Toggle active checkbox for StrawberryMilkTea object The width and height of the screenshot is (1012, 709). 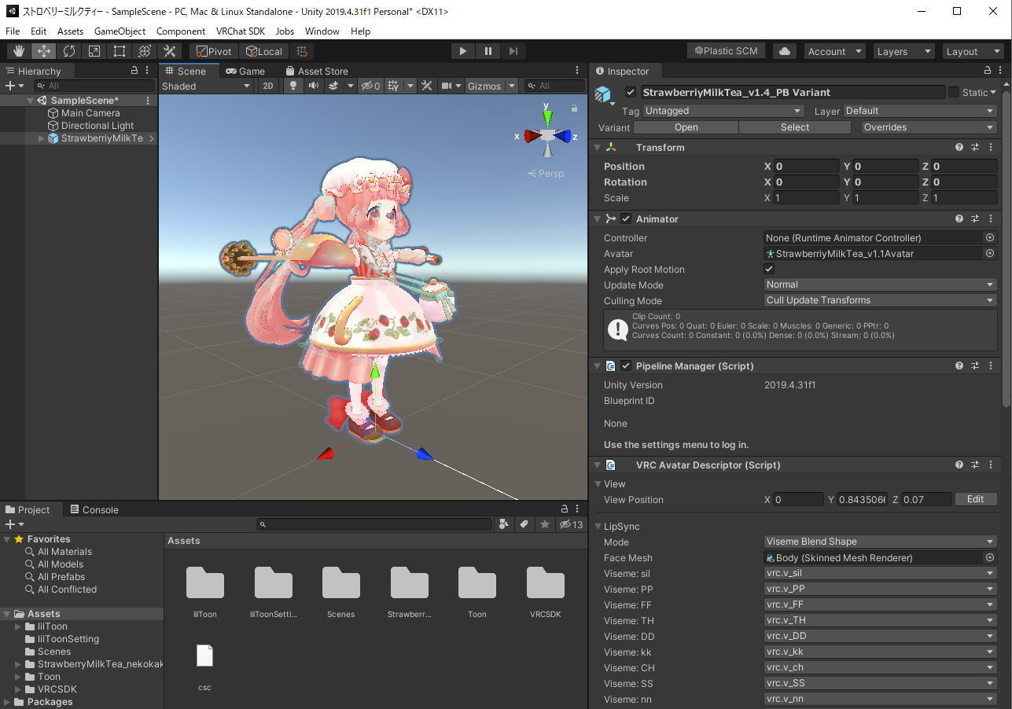tap(631, 92)
